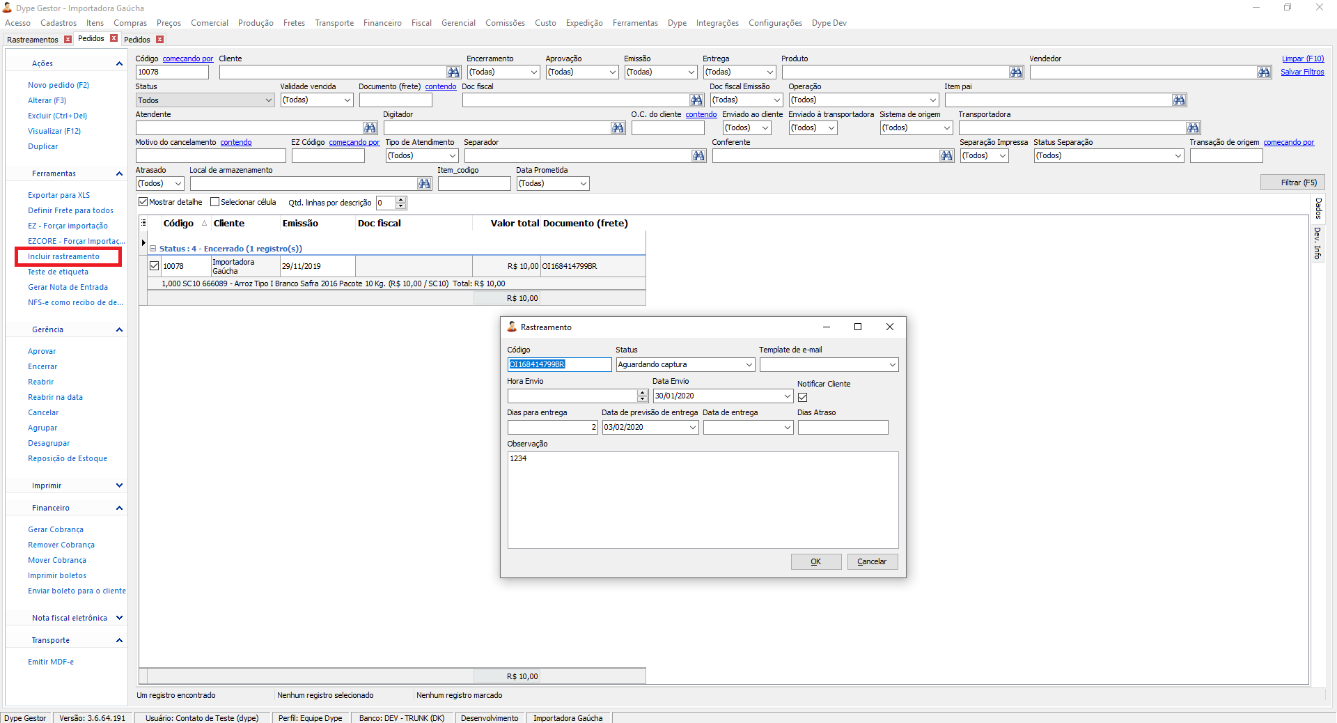
Task: Switch to Rastreamentos tab
Action: click(x=32, y=40)
